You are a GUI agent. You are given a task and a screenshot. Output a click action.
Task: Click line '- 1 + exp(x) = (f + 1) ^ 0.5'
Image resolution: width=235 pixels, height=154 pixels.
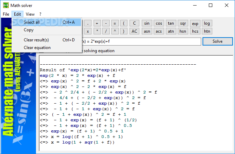pyautogui.click(x=86, y=125)
